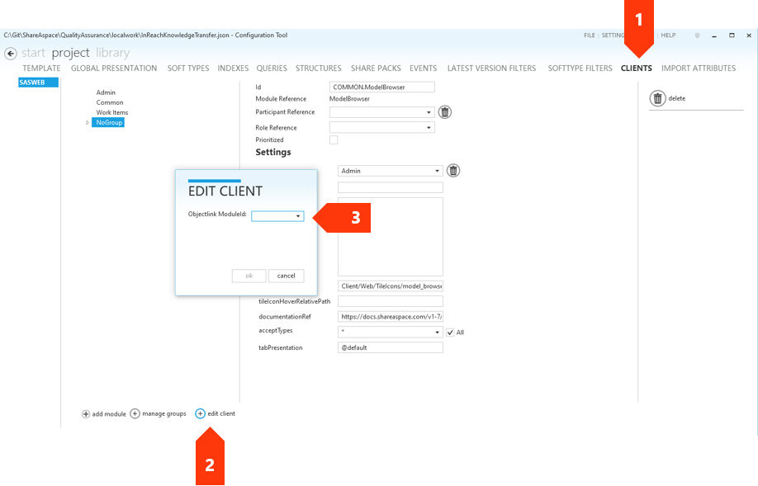Switch to the SOFT TYPES tab
758x486 pixels.
click(188, 68)
